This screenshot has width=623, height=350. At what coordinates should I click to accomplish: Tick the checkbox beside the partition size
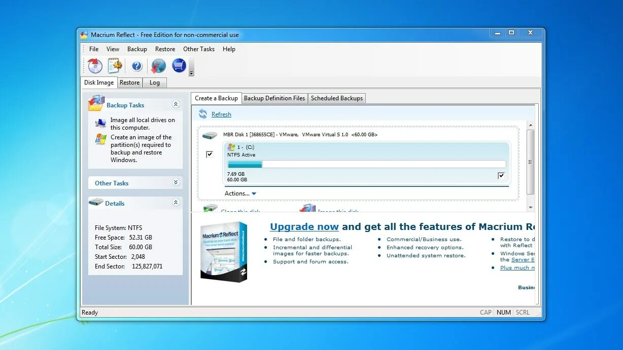coord(501,175)
